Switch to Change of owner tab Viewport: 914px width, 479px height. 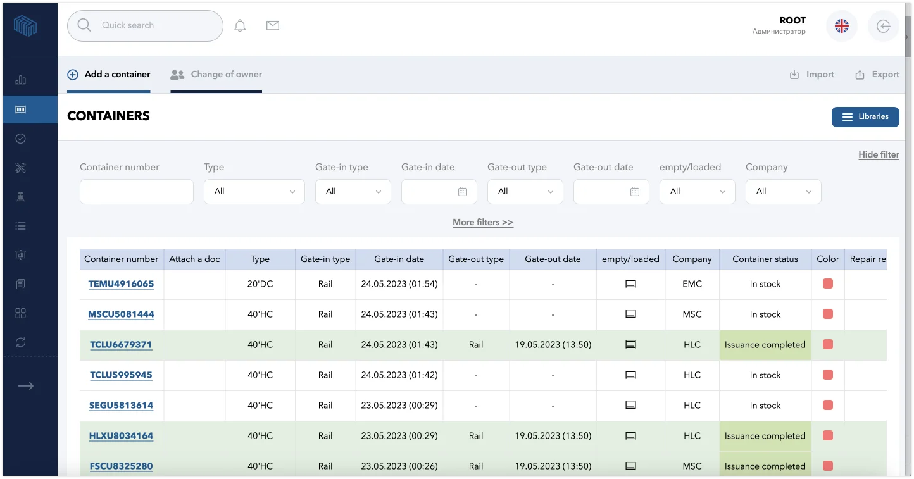[216, 75]
